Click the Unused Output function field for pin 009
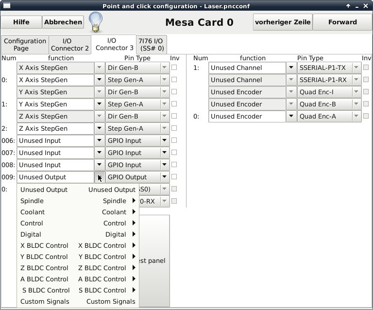Viewport: 373px width, 310px height. [55, 177]
